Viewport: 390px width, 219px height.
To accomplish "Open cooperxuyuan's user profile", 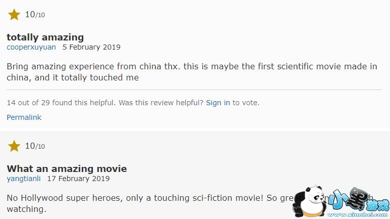I will [x=31, y=47].
